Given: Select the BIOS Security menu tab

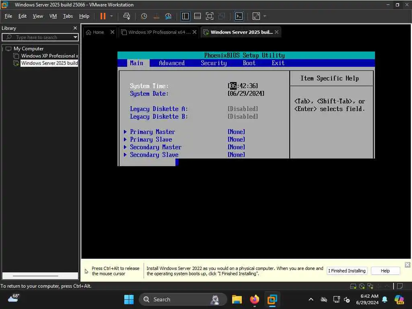Looking at the screenshot, I should (214, 63).
